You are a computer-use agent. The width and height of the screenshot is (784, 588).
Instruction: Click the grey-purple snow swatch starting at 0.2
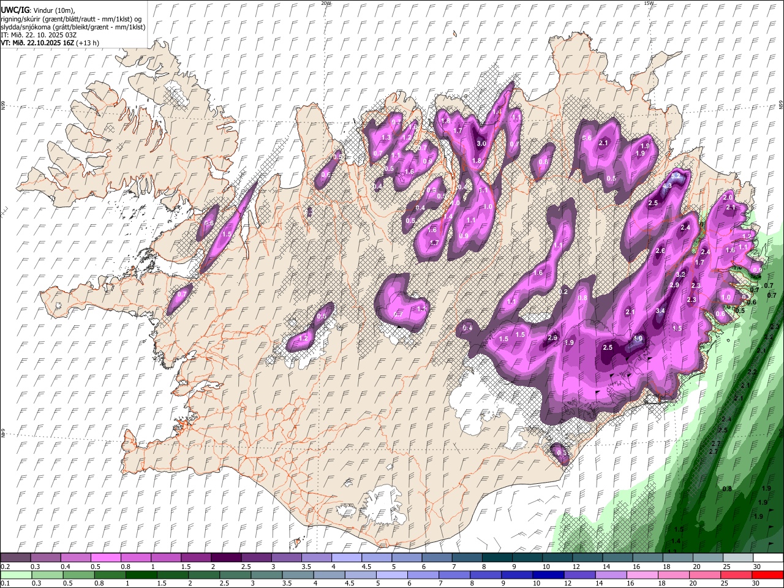(16, 558)
